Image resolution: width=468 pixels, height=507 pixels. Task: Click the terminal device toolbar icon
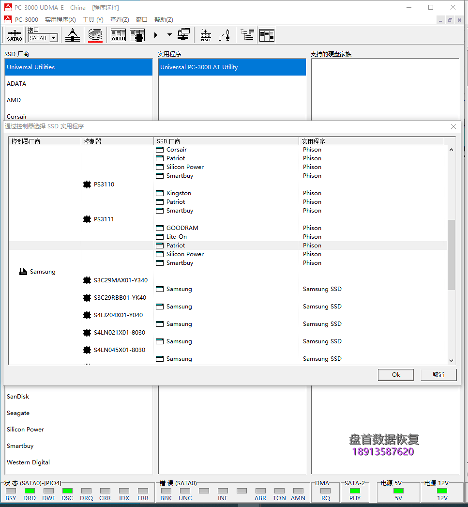[183, 34]
